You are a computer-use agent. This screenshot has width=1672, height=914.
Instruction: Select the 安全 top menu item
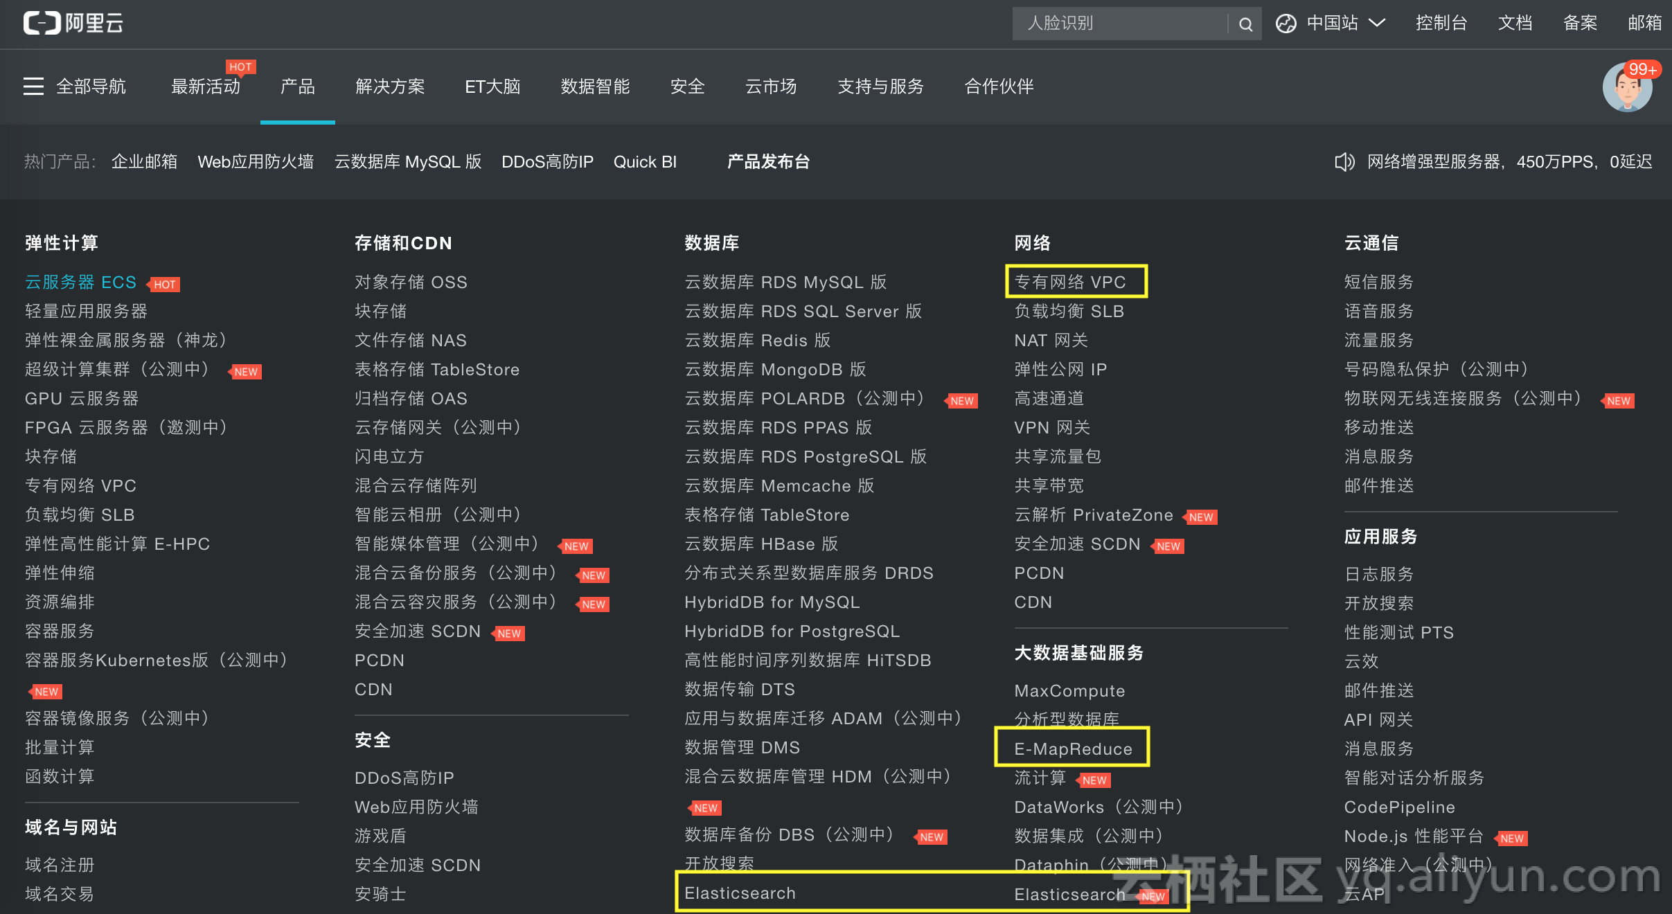point(688,87)
